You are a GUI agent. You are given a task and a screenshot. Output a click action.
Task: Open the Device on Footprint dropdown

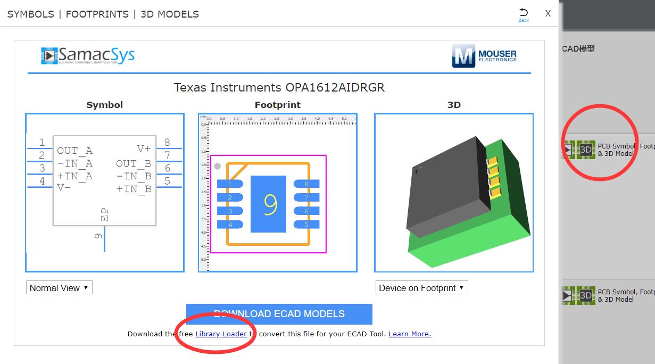point(421,287)
